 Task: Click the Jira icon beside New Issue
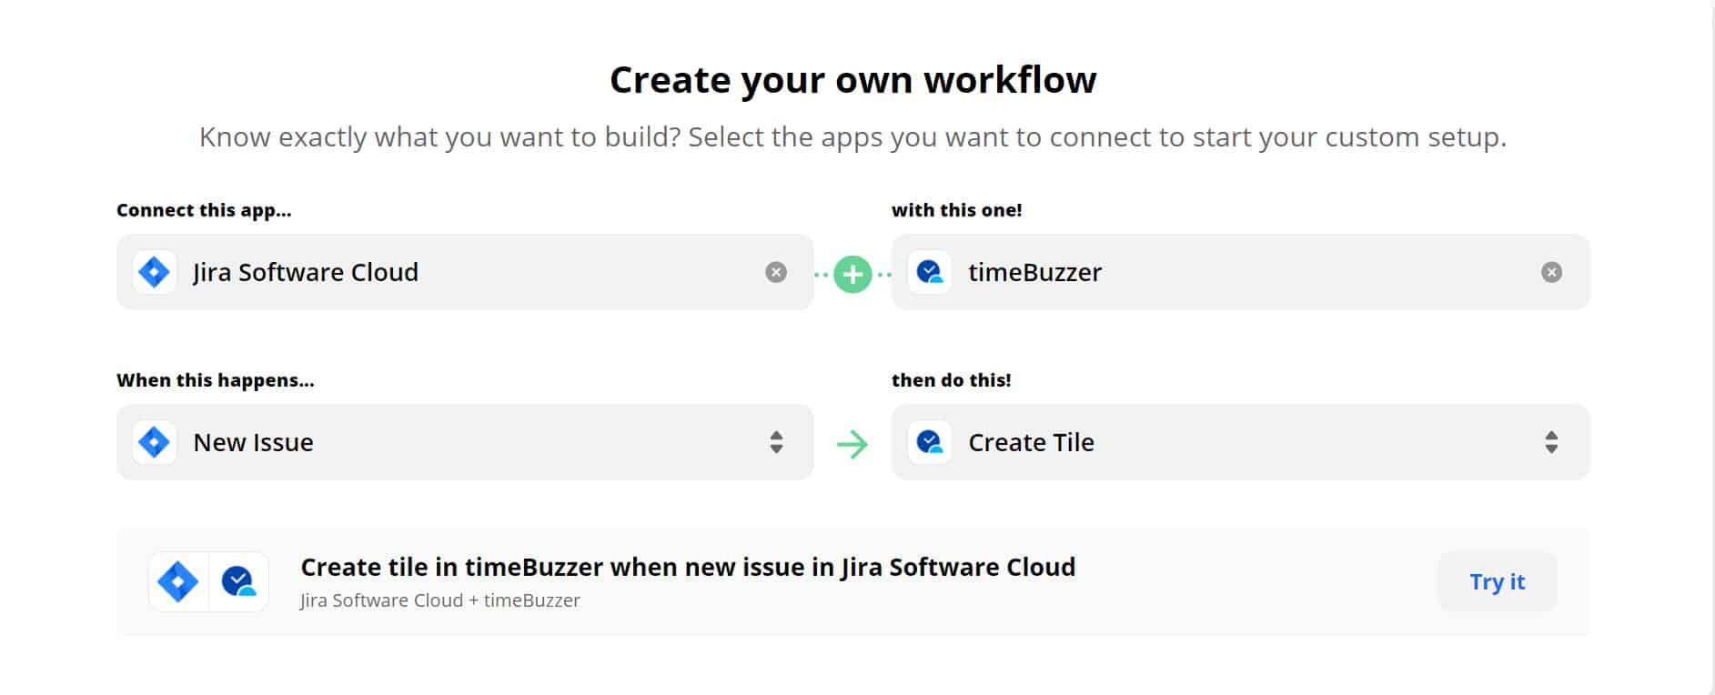click(x=155, y=442)
